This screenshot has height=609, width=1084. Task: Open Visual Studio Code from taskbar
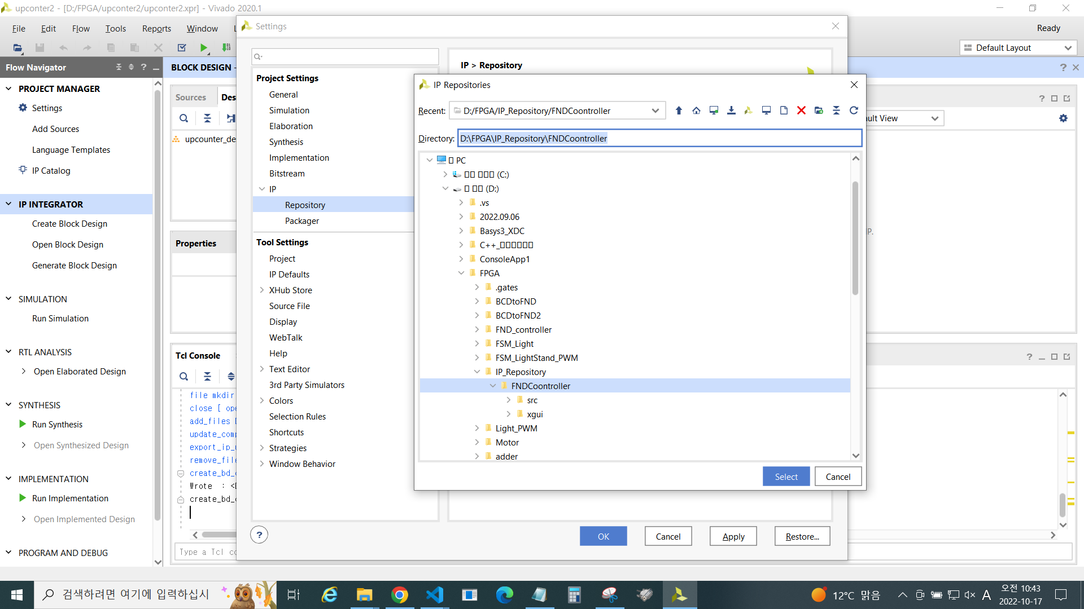click(435, 595)
